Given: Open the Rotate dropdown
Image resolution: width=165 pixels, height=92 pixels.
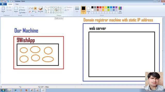Looking at the screenshot, I should 23,13.
